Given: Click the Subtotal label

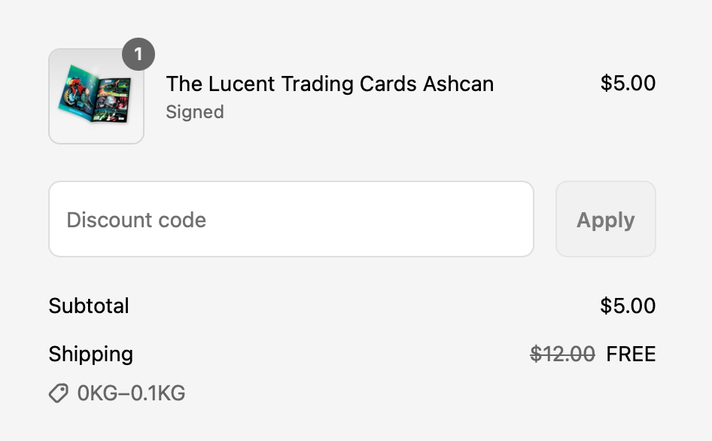Looking at the screenshot, I should tap(89, 306).
